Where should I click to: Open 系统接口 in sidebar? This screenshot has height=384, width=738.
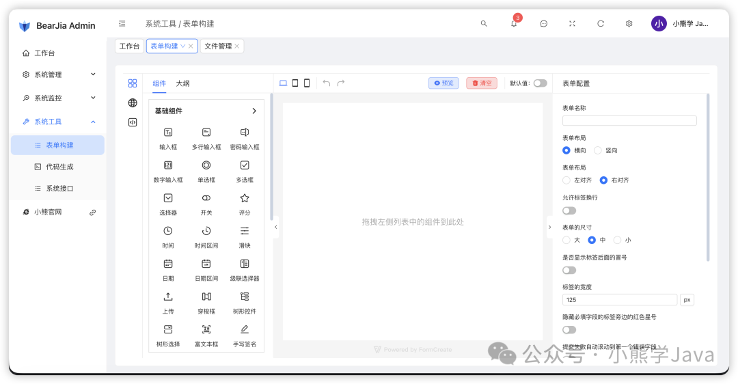(58, 188)
